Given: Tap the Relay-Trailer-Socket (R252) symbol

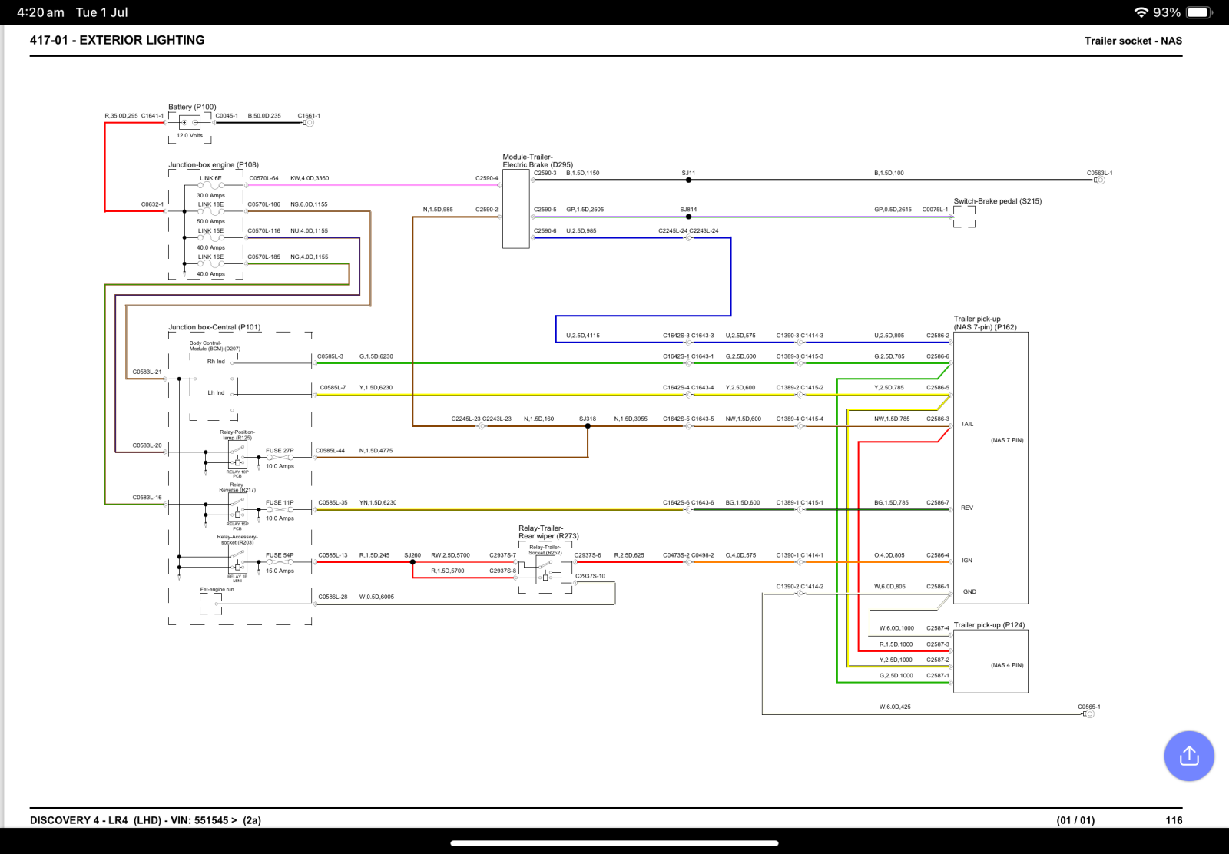Looking at the screenshot, I should coord(545,570).
